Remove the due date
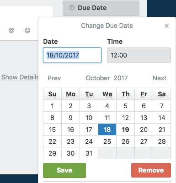This screenshot has width=176, height=183. pos(151,170)
